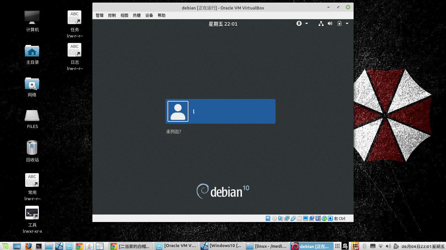446x250 pixels.
Task: Open the 网络 desktop icon
Action: 32,87
